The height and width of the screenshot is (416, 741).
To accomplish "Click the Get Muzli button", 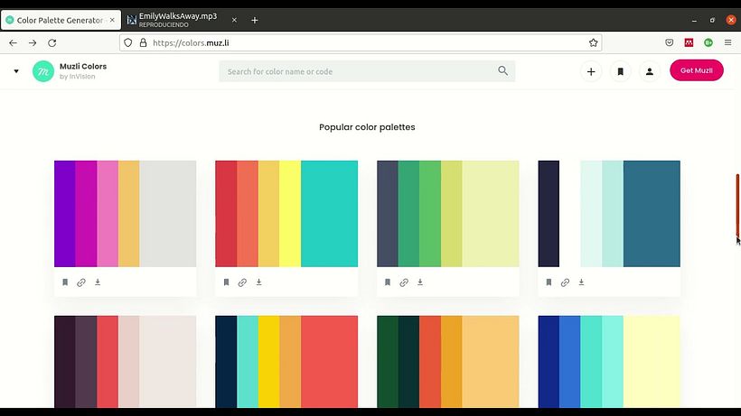I will 697,70.
